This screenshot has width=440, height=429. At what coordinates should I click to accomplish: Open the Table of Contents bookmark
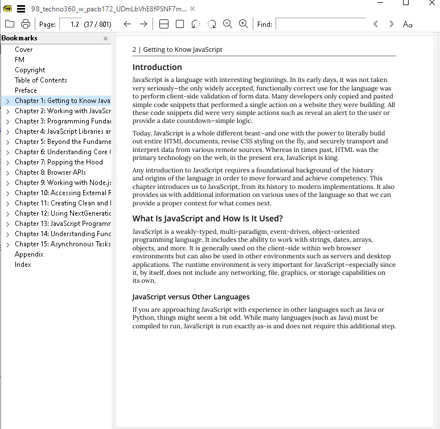41,80
